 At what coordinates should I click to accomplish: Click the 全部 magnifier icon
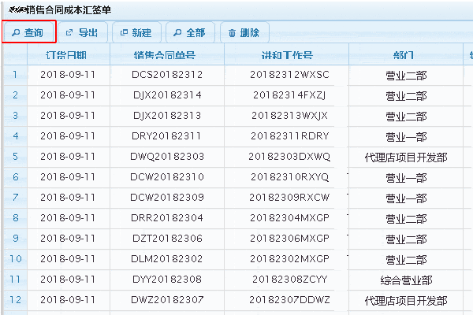(177, 32)
